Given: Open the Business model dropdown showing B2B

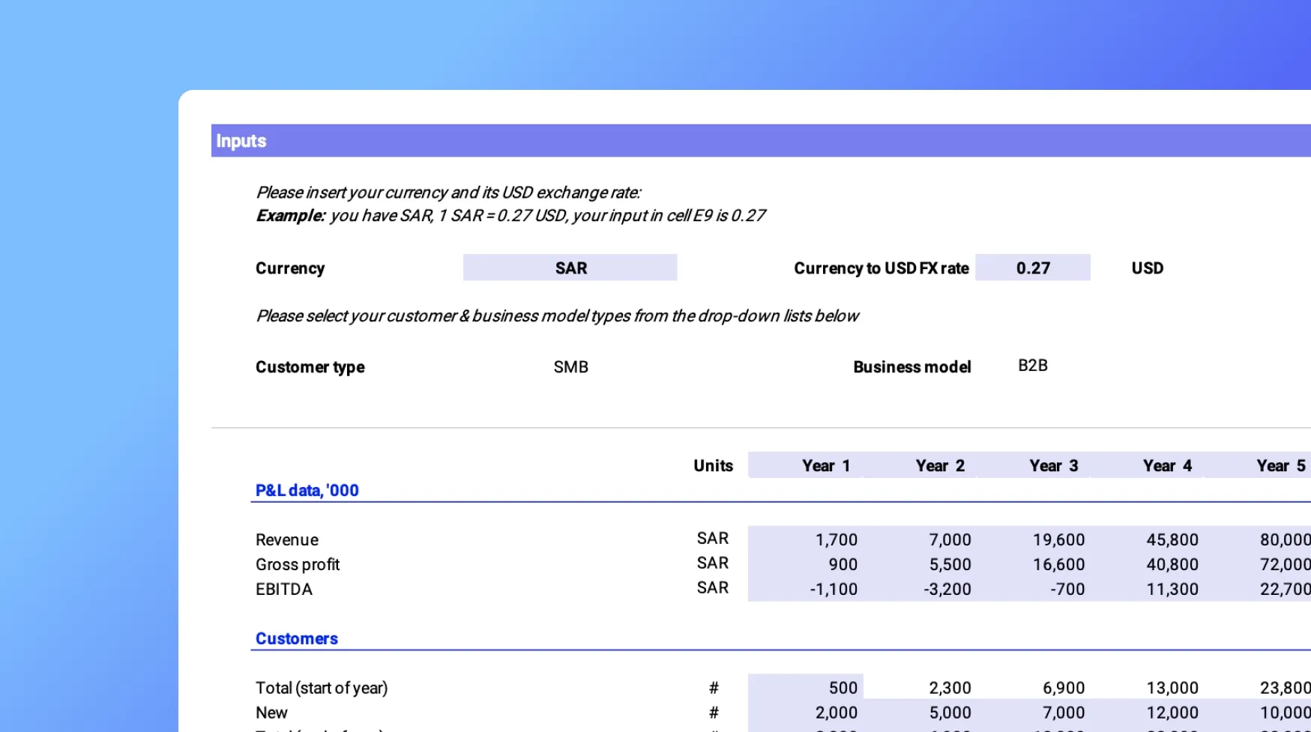Looking at the screenshot, I should [x=1032, y=366].
